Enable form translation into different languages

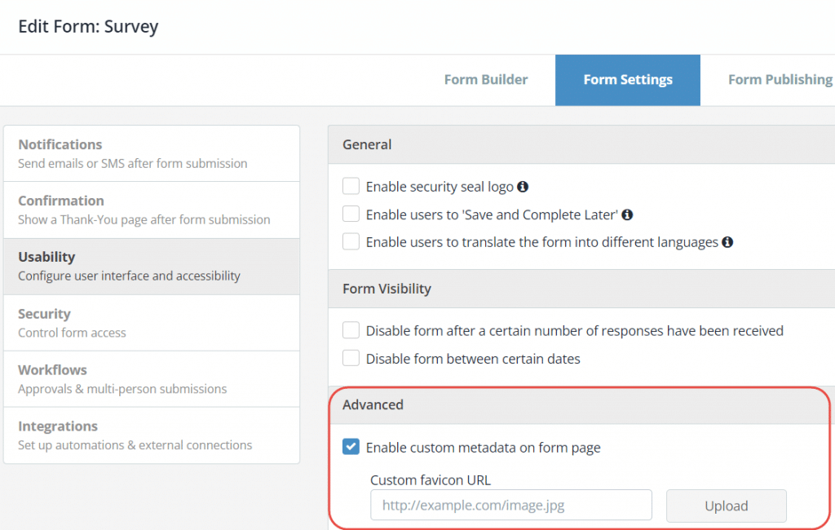point(351,242)
